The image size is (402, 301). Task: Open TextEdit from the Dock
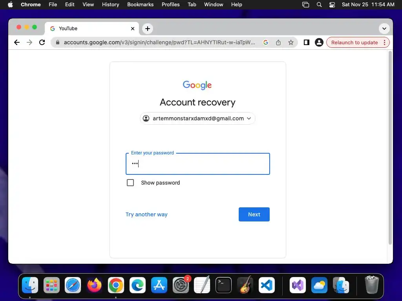point(202,285)
